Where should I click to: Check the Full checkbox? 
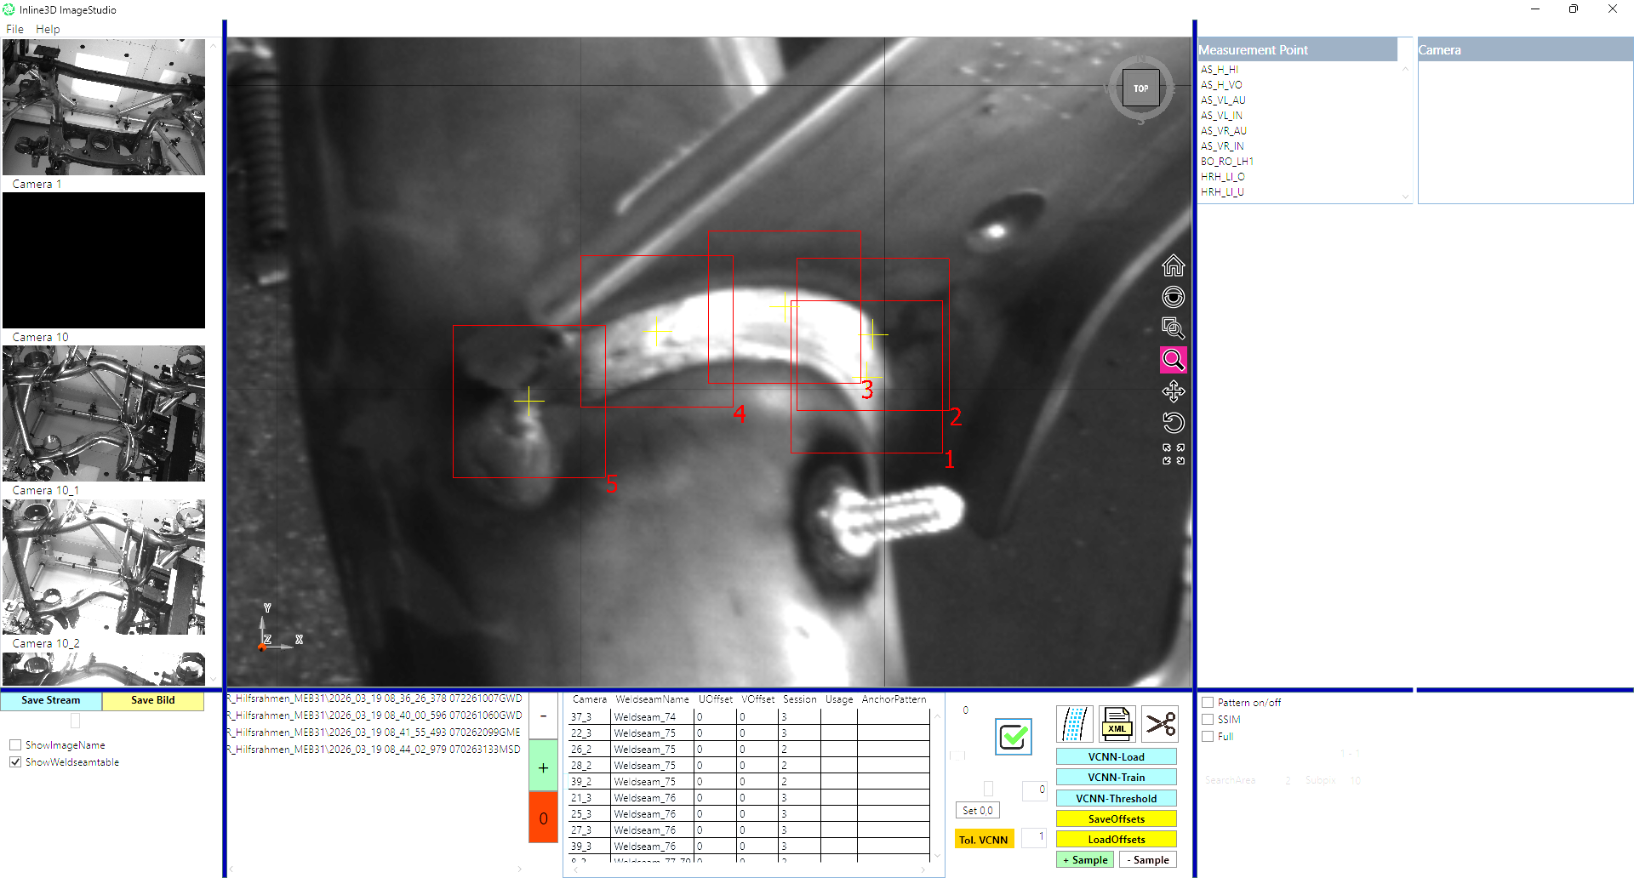[x=1208, y=737]
